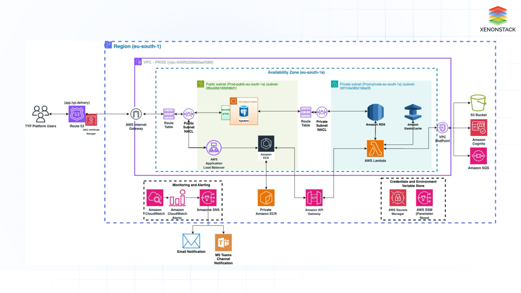Click the XenonStack logo
521x293 pixels.
point(498,15)
